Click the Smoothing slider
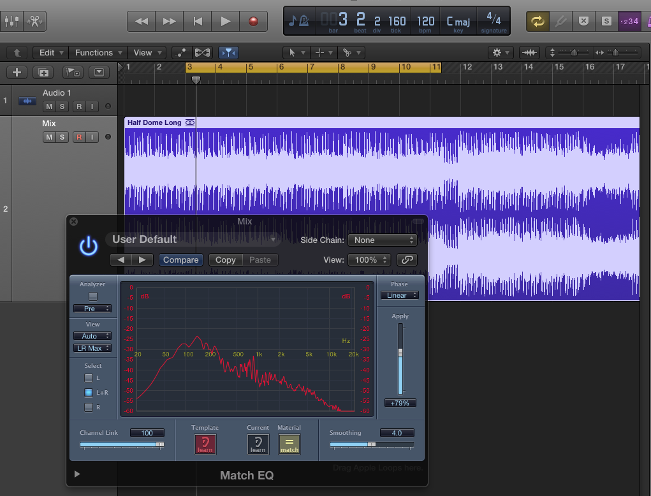 point(371,444)
